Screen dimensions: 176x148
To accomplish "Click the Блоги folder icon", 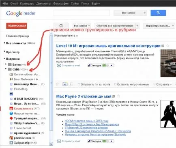I will coord(10,64).
